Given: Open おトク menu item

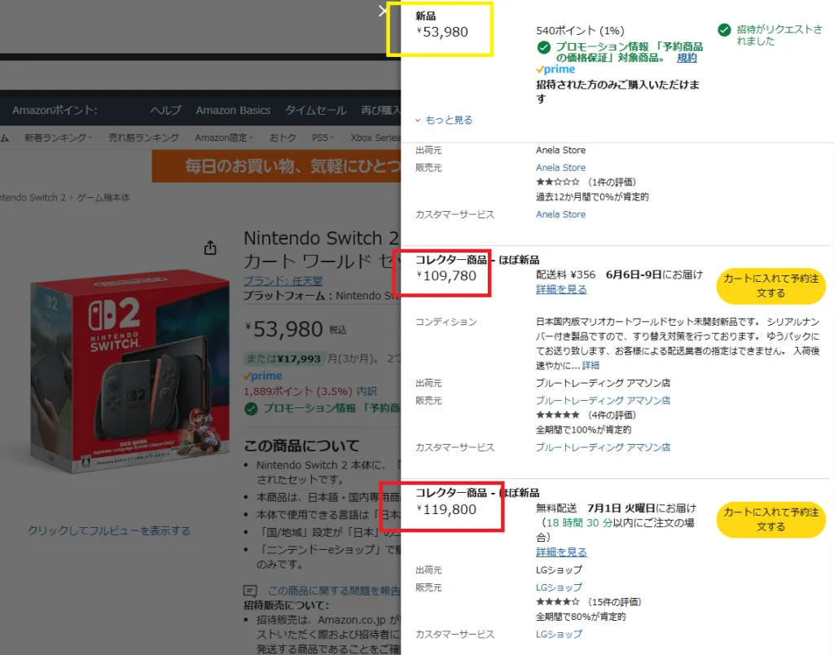Looking at the screenshot, I should 283,138.
